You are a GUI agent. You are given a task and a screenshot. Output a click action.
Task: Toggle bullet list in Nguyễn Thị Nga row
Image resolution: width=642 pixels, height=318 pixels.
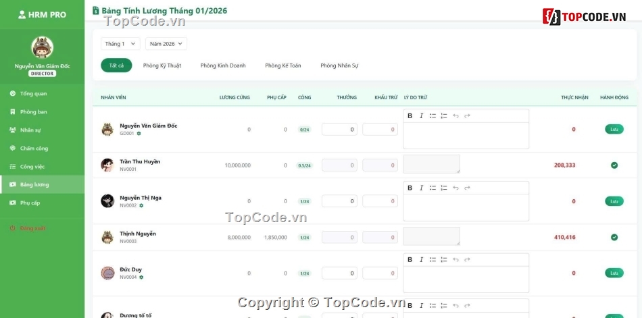433,188
